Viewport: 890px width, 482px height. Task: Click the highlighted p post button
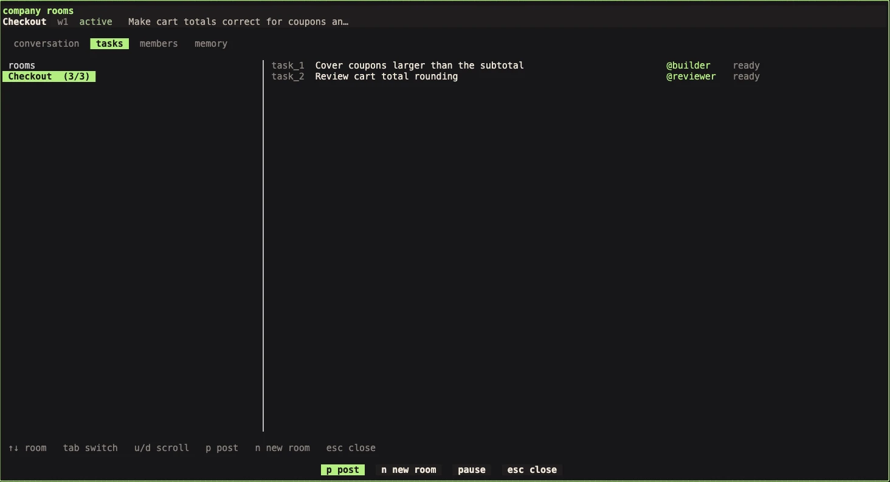click(343, 470)
